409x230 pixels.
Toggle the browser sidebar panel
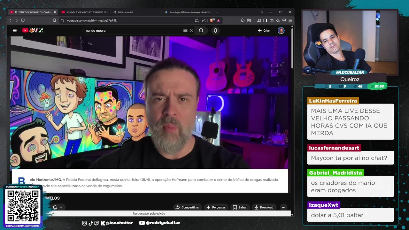[x=265, y=20]
